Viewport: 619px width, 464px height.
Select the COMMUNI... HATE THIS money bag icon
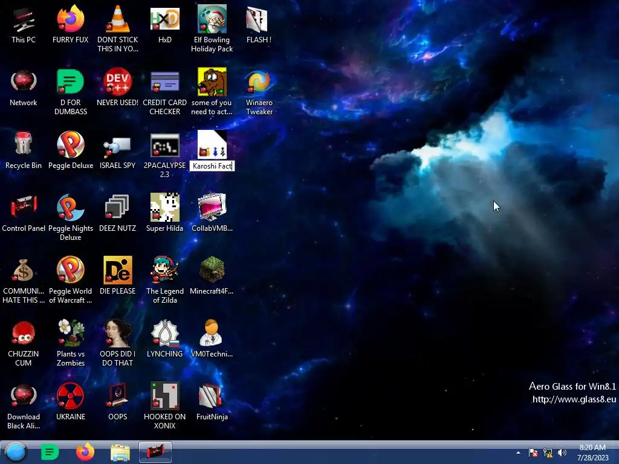pyautogui.click(x=24, y=280)
